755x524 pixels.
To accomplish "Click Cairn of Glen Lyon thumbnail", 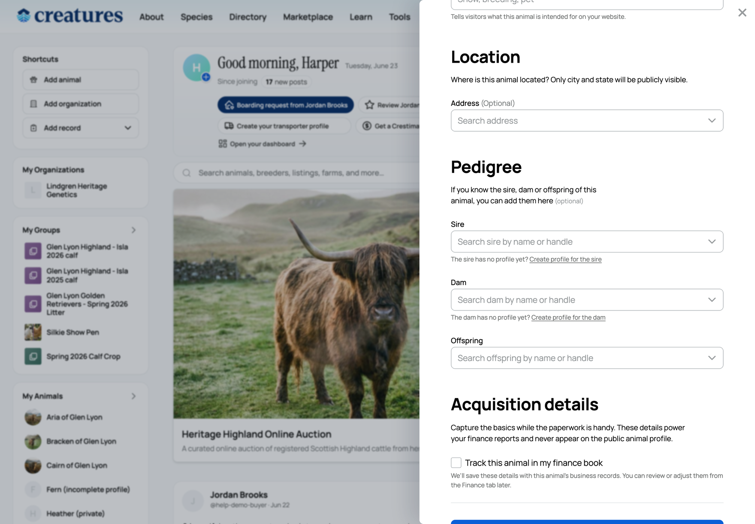I will [x=33, y=465].
